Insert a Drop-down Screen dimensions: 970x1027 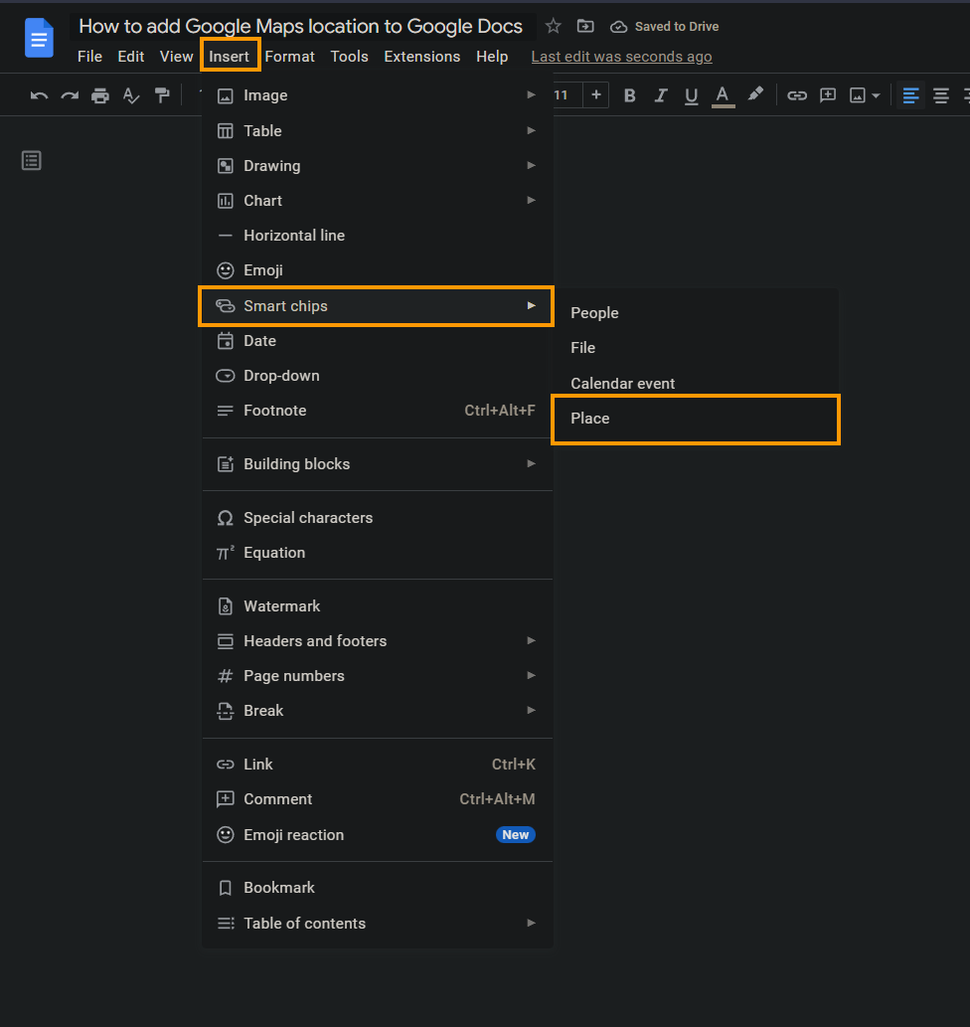tap(378, 375)
